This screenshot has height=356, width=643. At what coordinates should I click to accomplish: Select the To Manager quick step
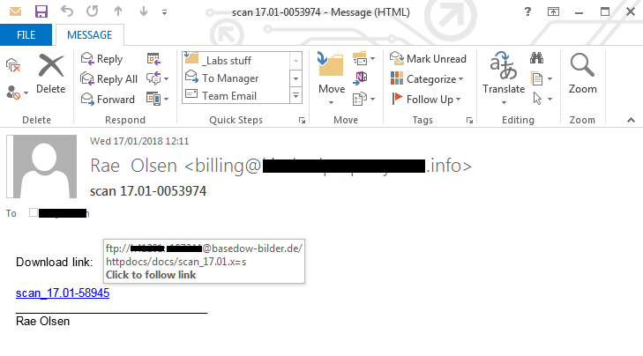229,78
